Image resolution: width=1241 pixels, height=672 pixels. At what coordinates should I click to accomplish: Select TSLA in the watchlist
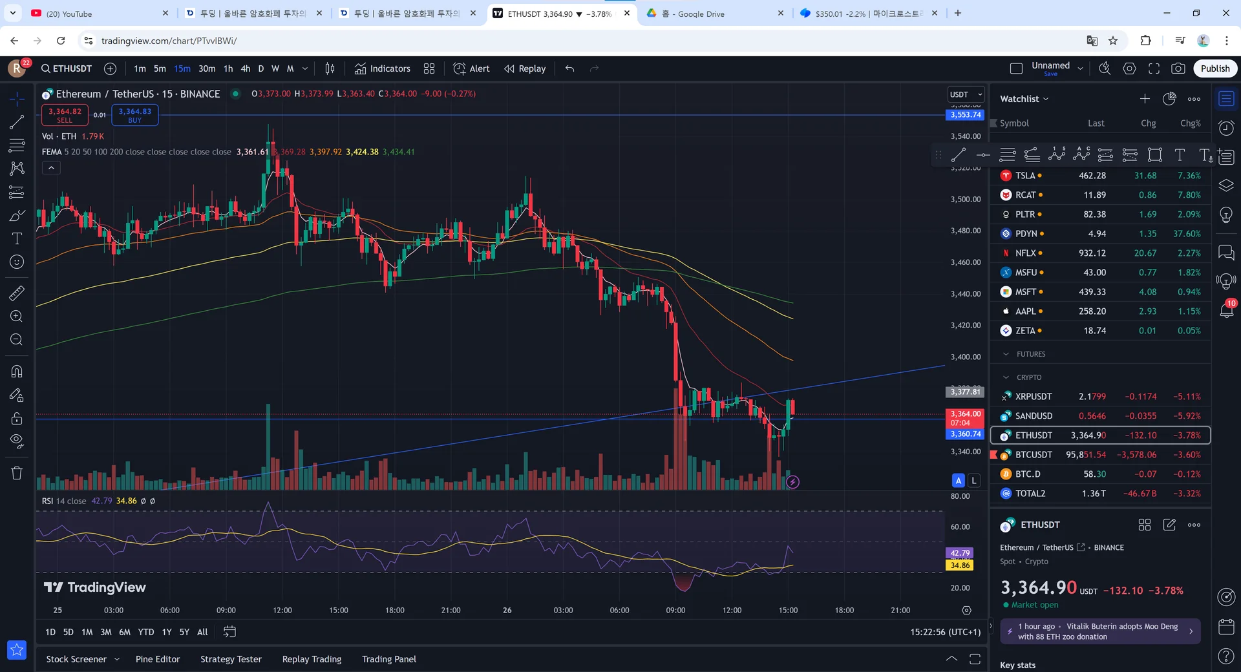pyautogui.click(x=1100, y=176)
